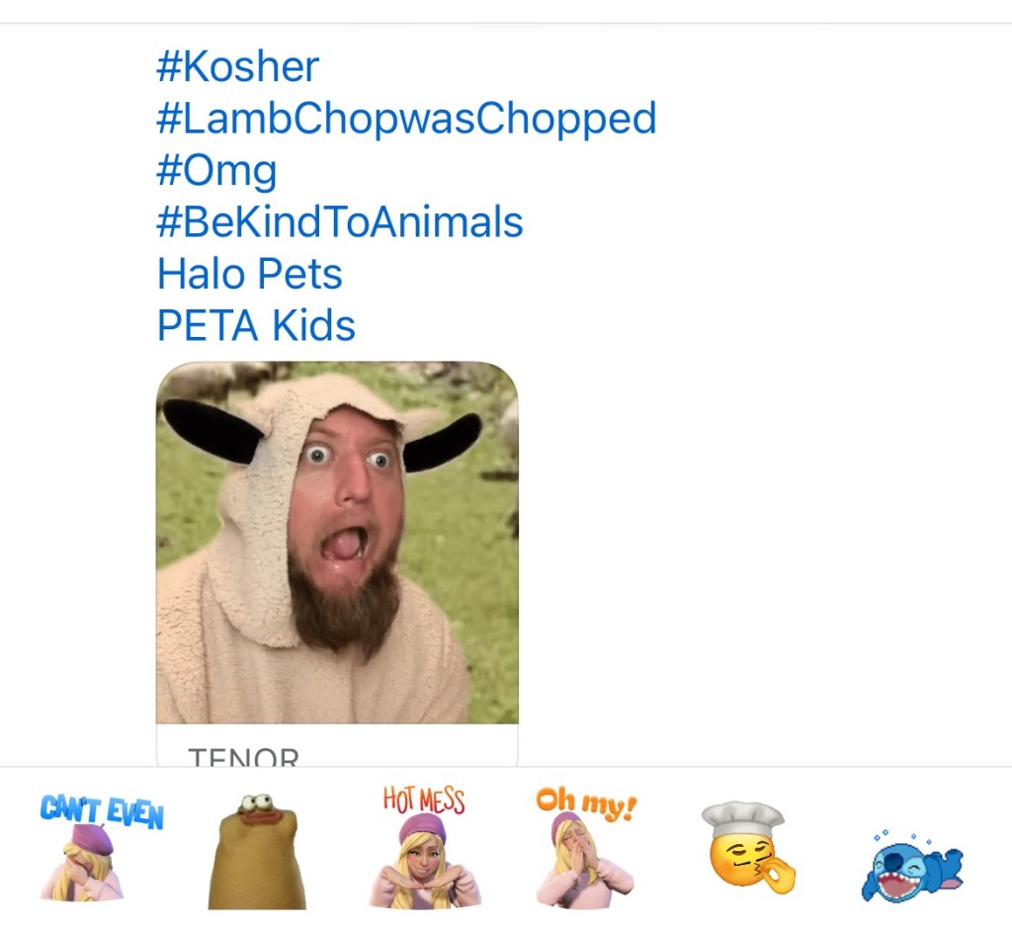The height and width of the screenshot is (928, 1012).
Task: Tap the "Hot Mess" red caption text
Action: click(x=424, y=800)
